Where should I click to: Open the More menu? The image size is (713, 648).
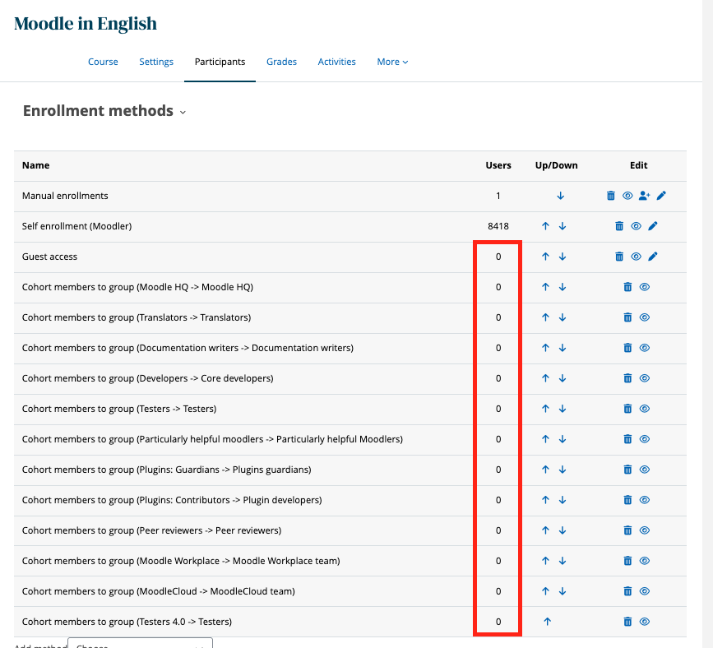(392, 62)
